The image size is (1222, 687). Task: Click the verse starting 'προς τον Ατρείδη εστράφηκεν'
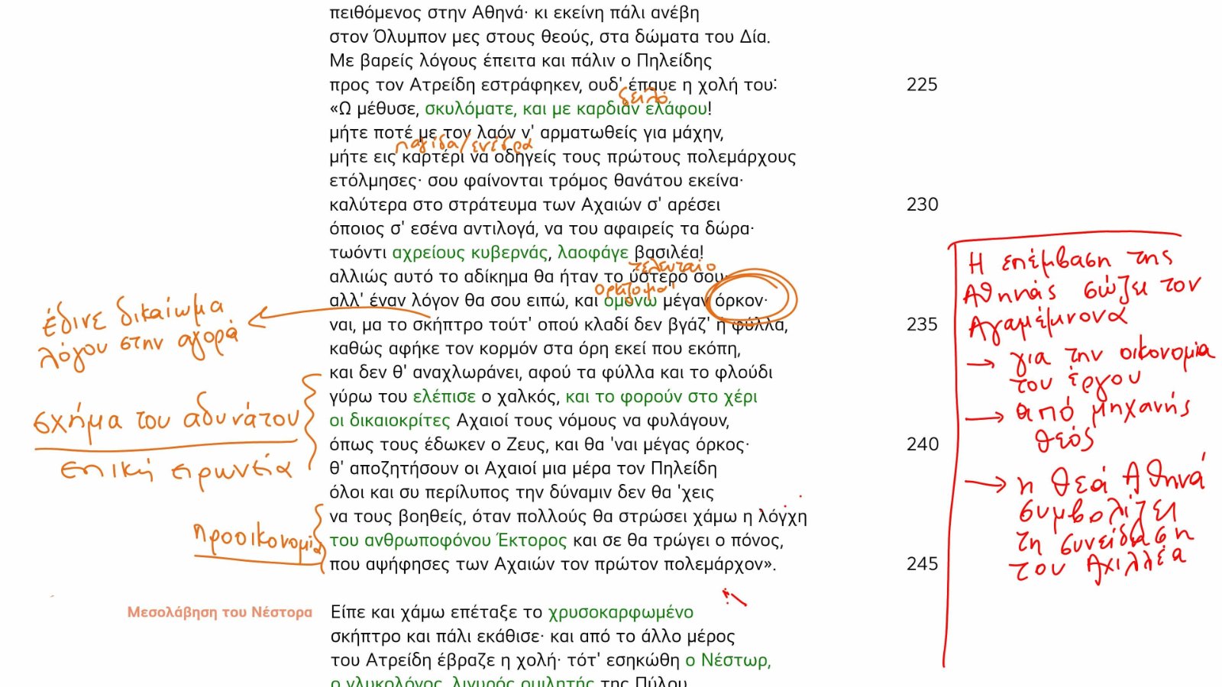(x=553, y=85)
